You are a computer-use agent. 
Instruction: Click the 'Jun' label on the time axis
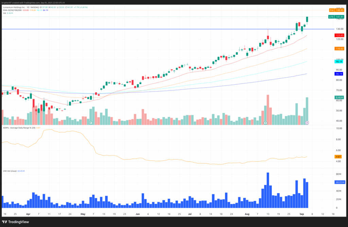coord(138,214)
